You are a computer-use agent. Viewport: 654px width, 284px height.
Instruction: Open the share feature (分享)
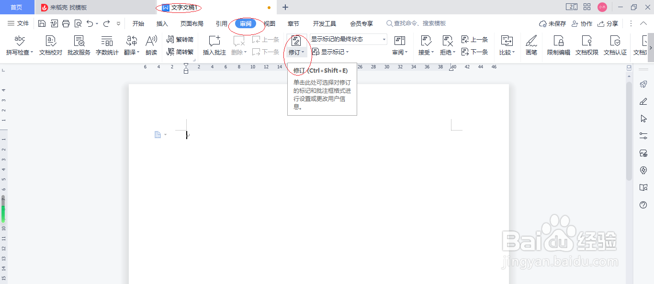pyautogui.click(x=612, y=23)
